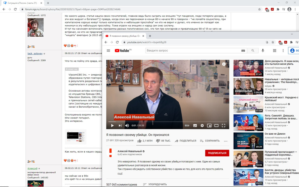The width and height of the screenshot is (299, 187).
Task: Open YouTube hamburger guide menu
Action: pyautogui.click(x=108, y=50)
